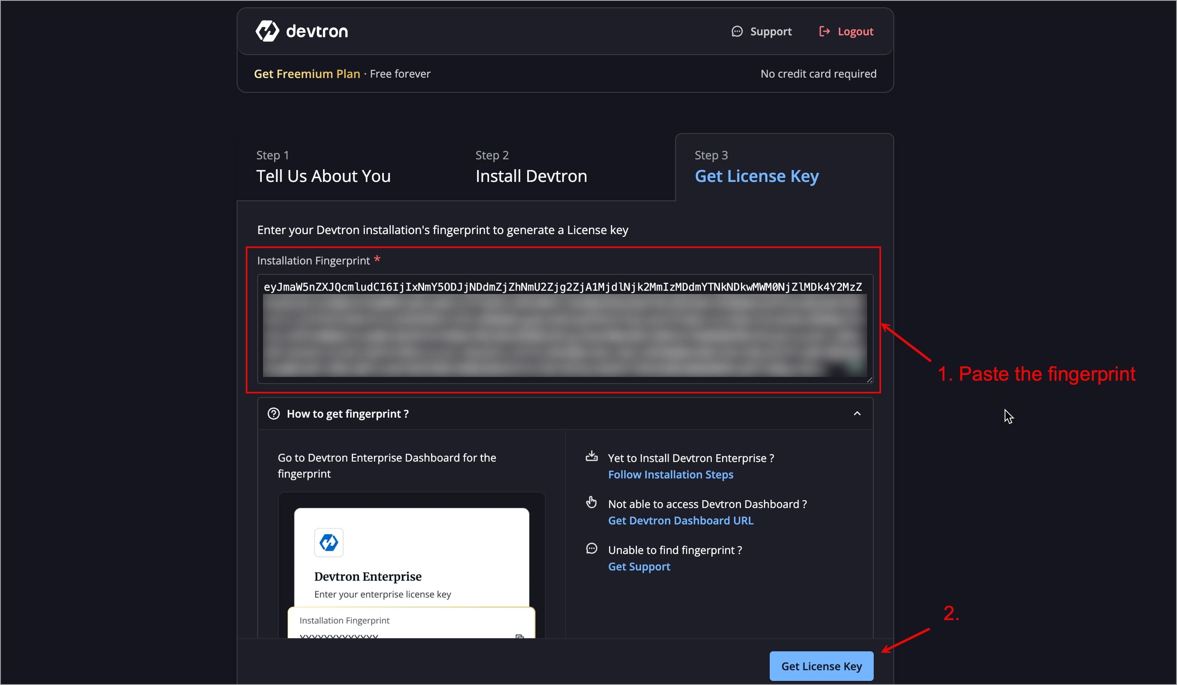Copy fingerprint using the small copy icon
Image resolution: width=1177 pixels, height=685 pixels.
(x=519, y=636)
